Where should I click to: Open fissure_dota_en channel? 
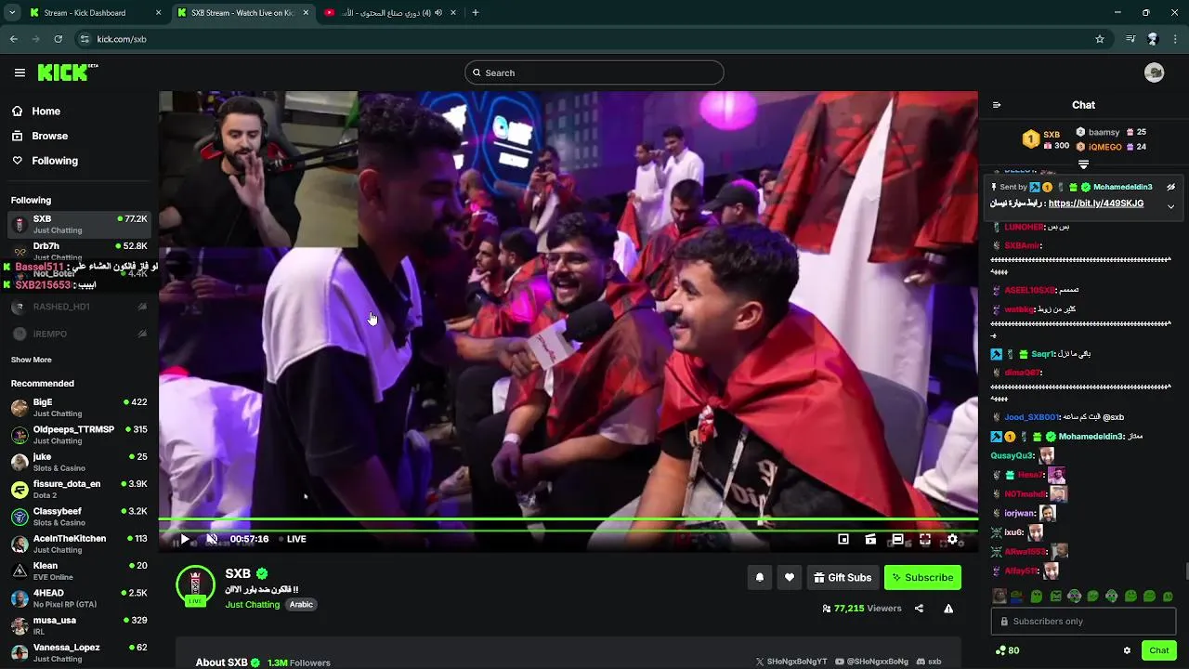tap(79, 489)
